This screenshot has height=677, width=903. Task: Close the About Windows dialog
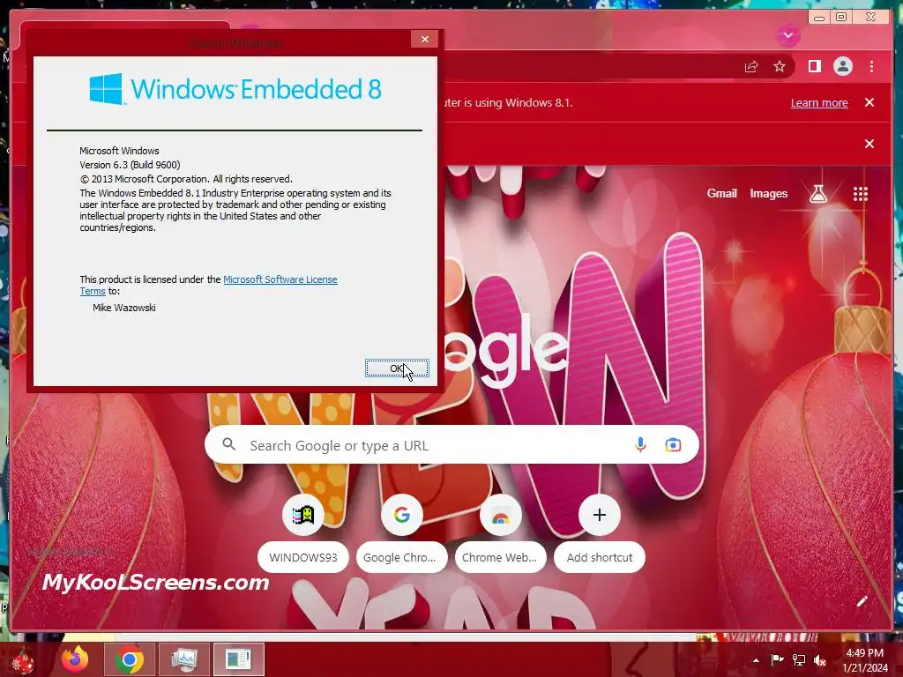tap(424, 39)
